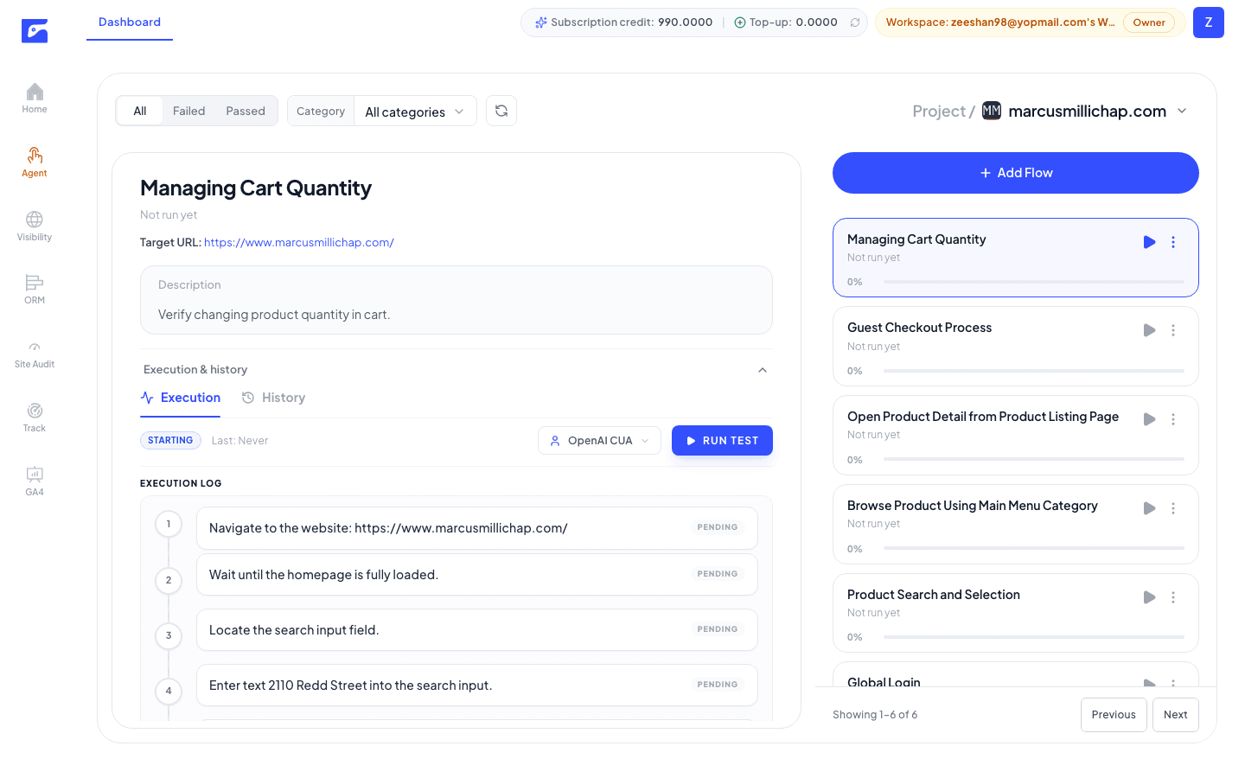Filter flows by Passed
This screenshot has width=1245, height=778.
pyautogui.click(x=246, y=111)
